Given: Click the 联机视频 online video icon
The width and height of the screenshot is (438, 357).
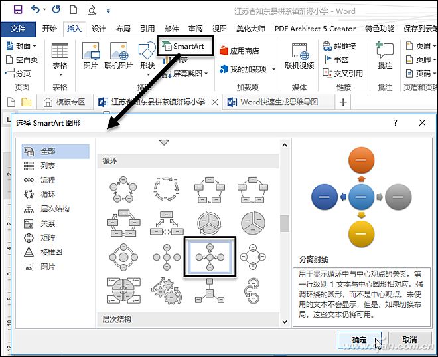Looking at the screenshot, I should [299, 56].
